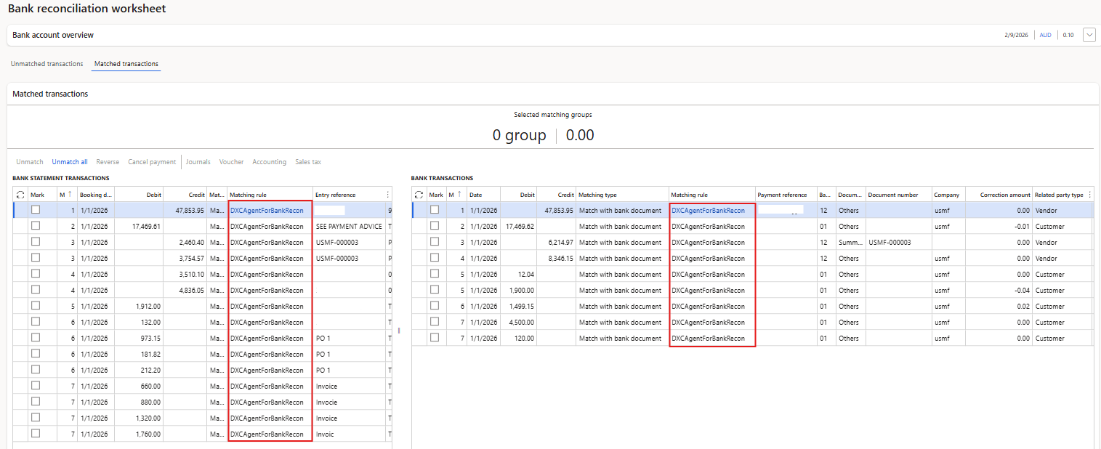
Task: Check the Mark box for the 4,500.00 bank transaction
Action: tap(435, 322)
